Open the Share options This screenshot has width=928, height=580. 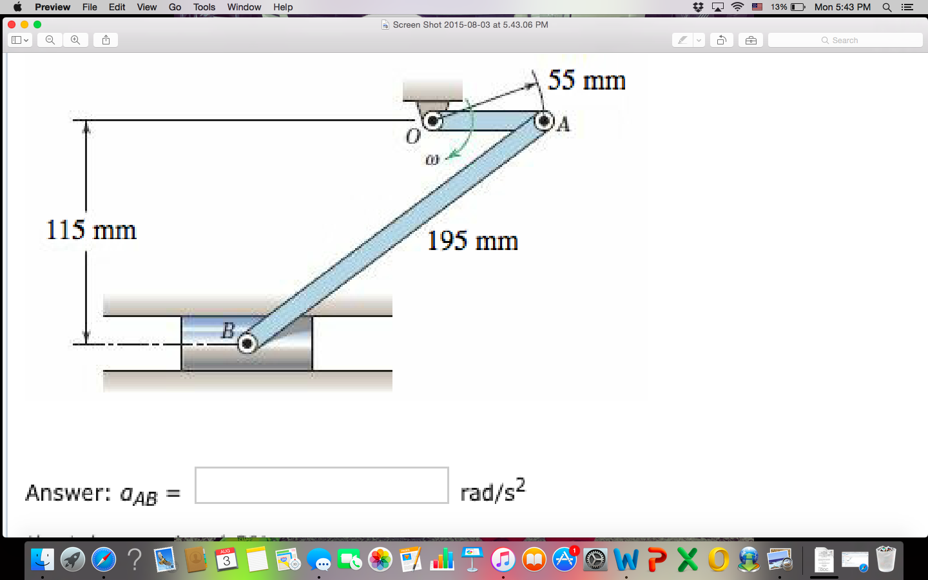[x=106, y=39]
